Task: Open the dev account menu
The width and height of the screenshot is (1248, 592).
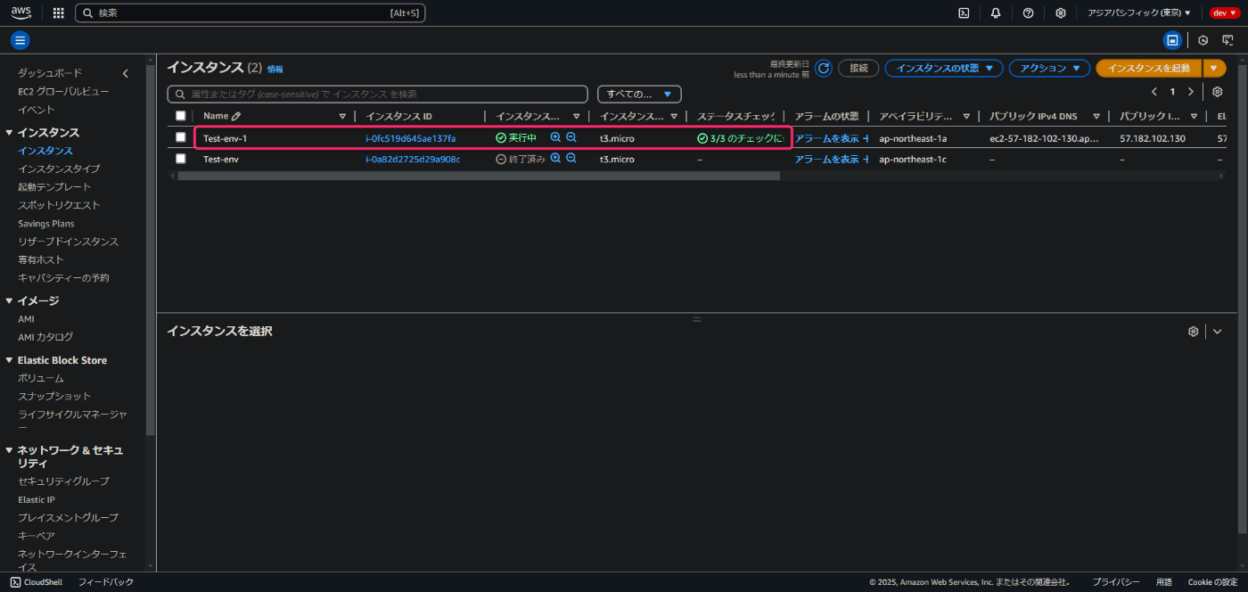Action: (x=1224, y=12)
